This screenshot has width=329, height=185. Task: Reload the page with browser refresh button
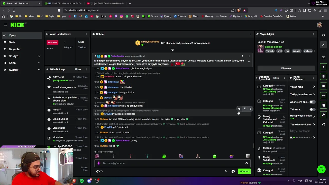(x=14, y=10)
